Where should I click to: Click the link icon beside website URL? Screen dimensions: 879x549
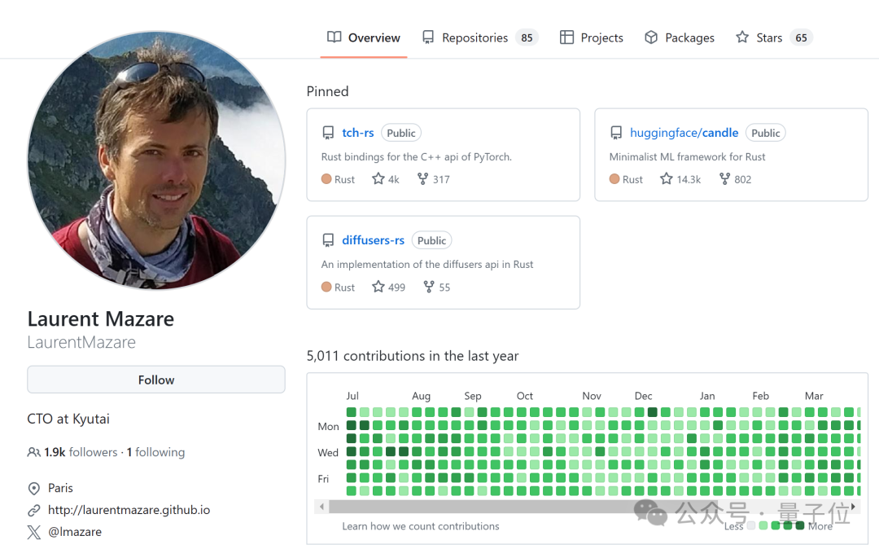(x=33, y=511)
